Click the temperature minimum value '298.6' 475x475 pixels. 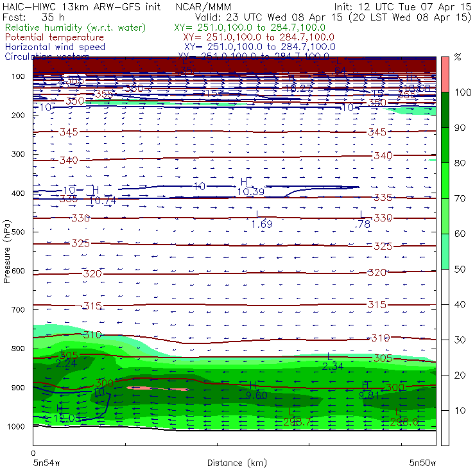click(x=404, y=422)
